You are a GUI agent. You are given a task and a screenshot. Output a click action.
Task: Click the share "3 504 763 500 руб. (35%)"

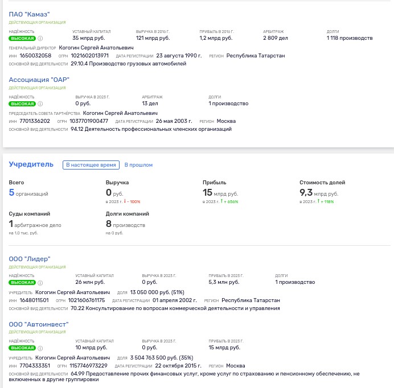pos(162,358)
